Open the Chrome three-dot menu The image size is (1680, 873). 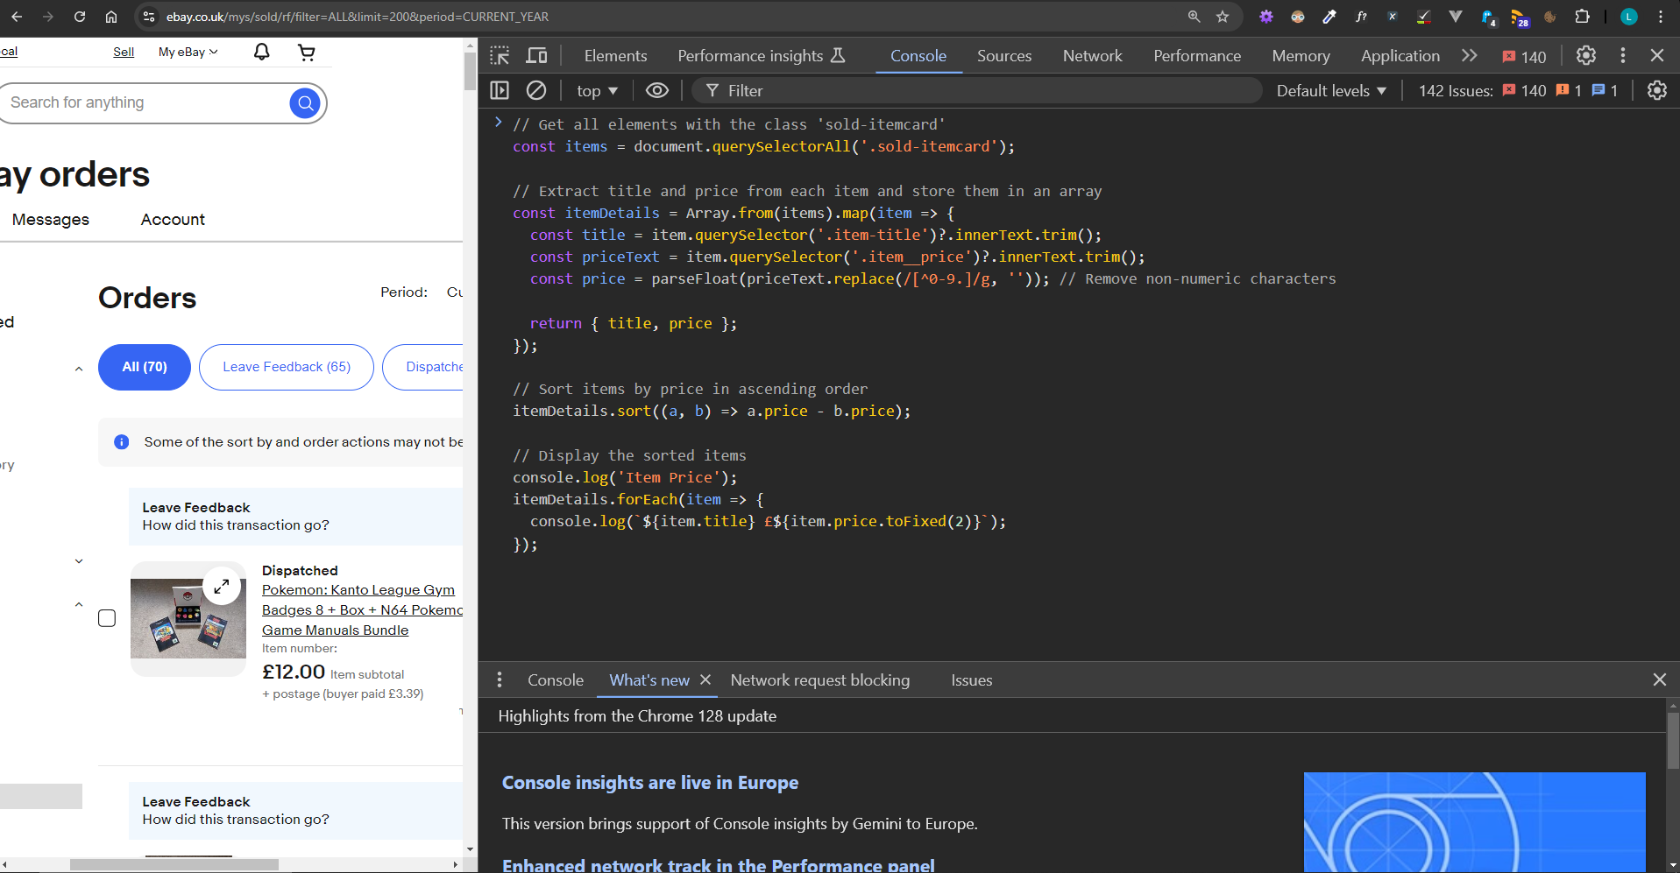coord(1661,17)
